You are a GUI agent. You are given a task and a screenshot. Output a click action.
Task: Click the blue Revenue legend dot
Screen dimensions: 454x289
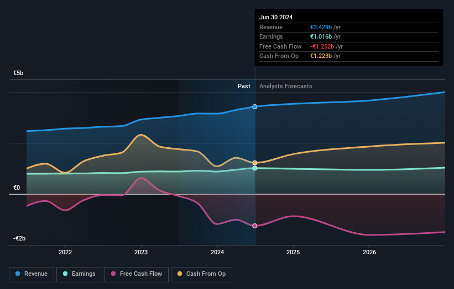pyautogui.click(x=18, y=274)
